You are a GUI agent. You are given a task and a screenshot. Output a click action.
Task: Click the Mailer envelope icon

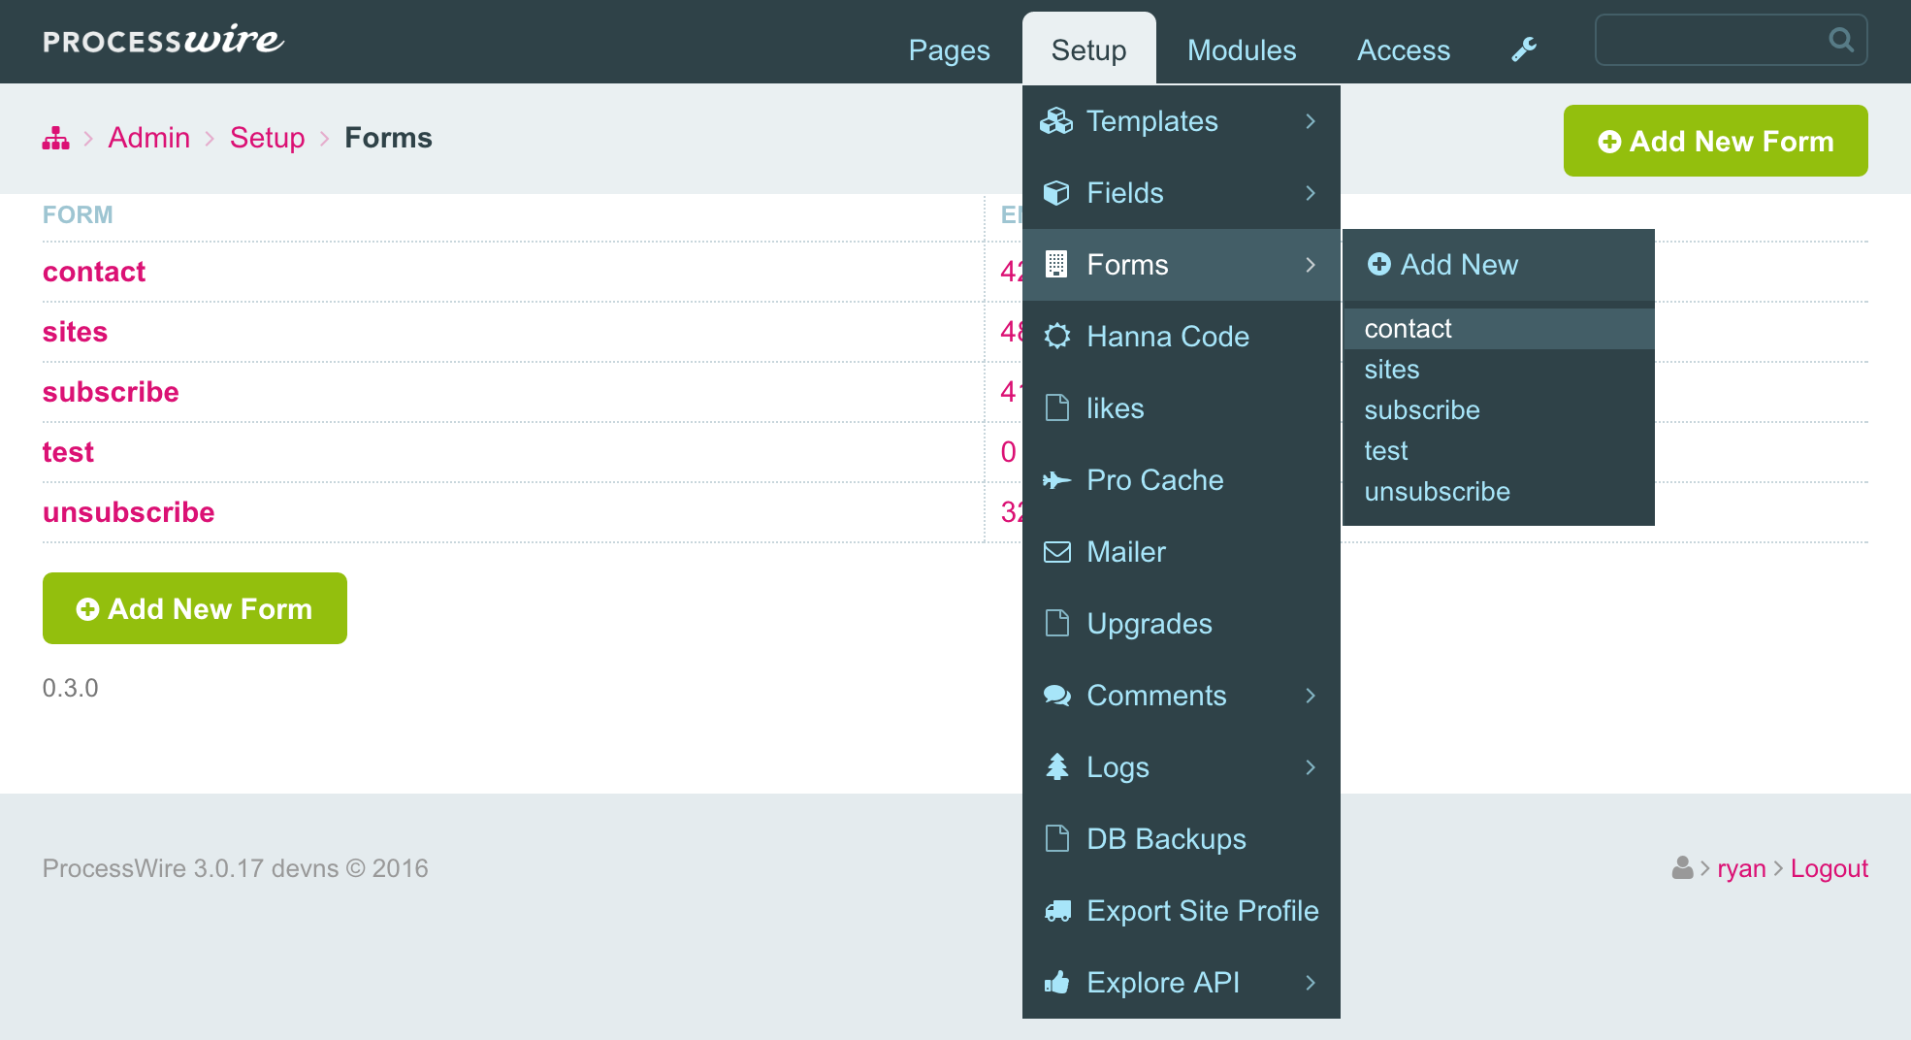point(1056,552)
